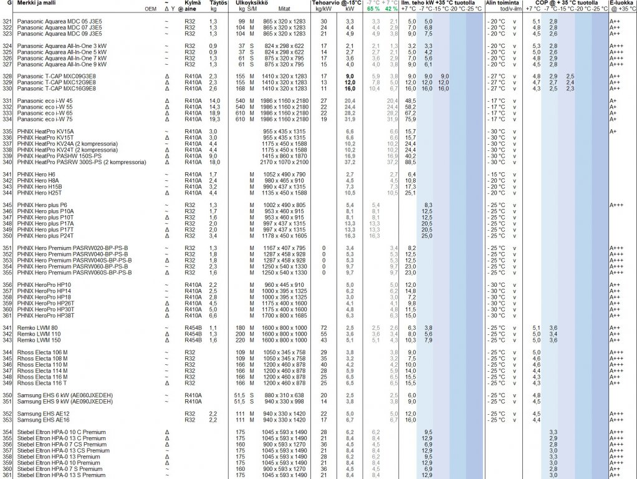
Task: Select 'PHNIX HeatPro PASRW 300S-PS (2 kompressoria)'
Action: 82,162
